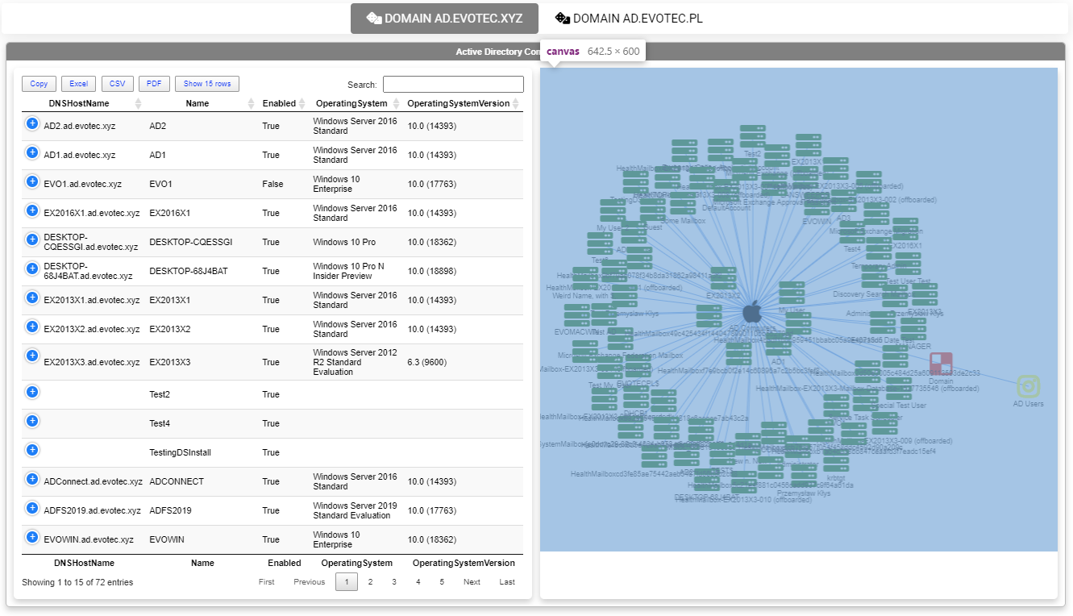Toggle sorting on OperatingSystemVersion column
The image size is (1073, 616).
(x=459, y=103)
